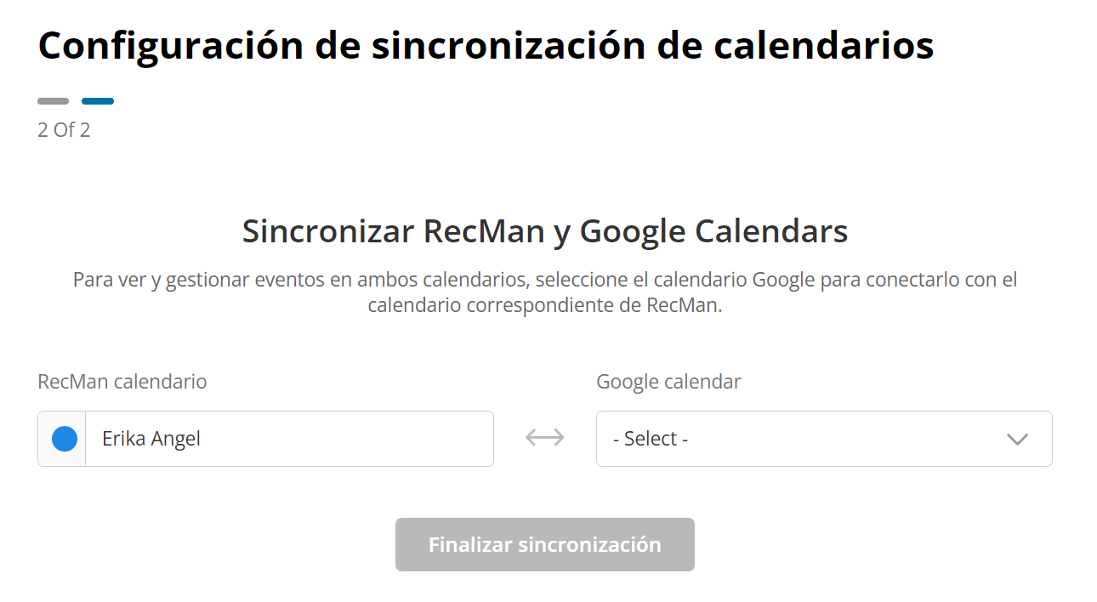Click the '- Select -' placeholder text

(651, 439)
